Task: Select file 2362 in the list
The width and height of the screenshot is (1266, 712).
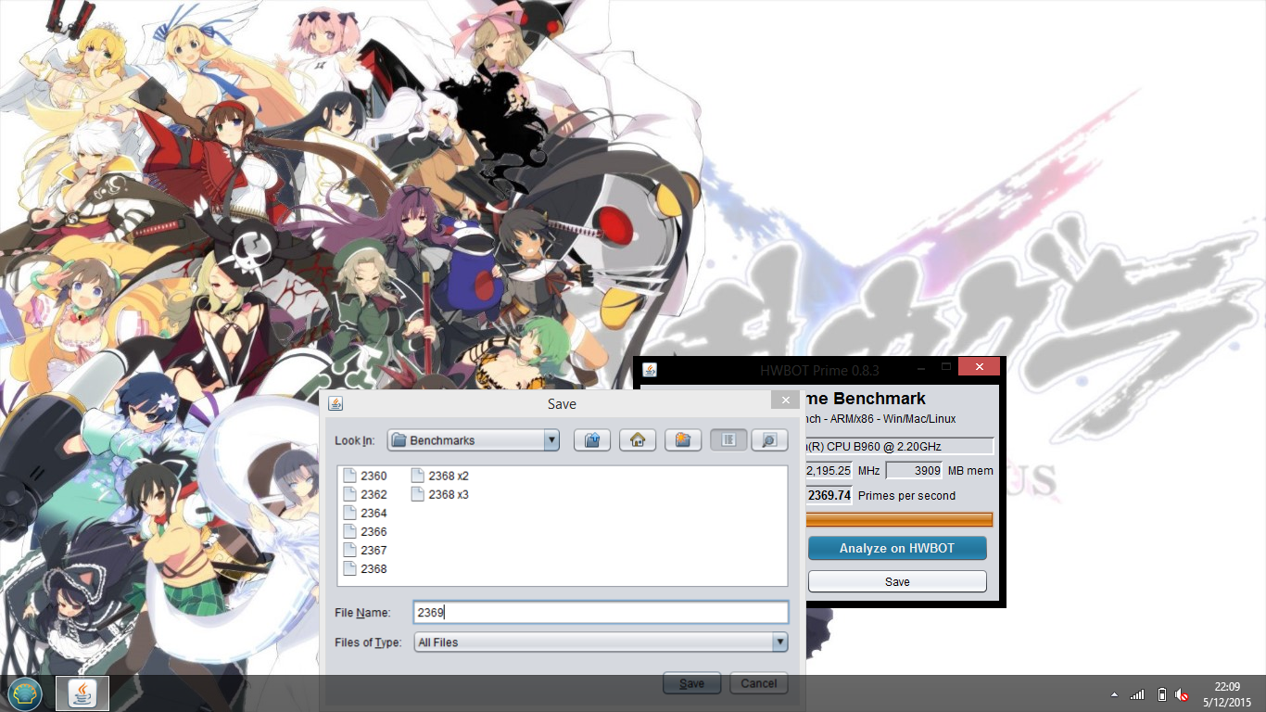Action: click(365, 494)
